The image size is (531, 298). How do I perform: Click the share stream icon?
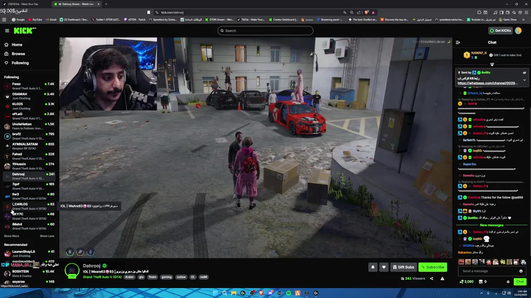click(x=431, y=279)
